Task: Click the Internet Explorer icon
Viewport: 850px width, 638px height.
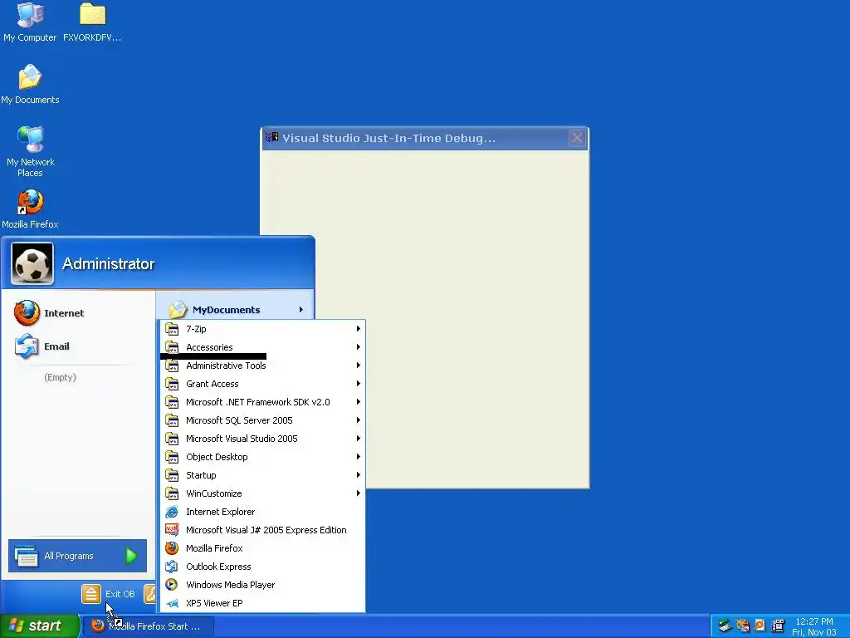Action: [x=172, y=512]
